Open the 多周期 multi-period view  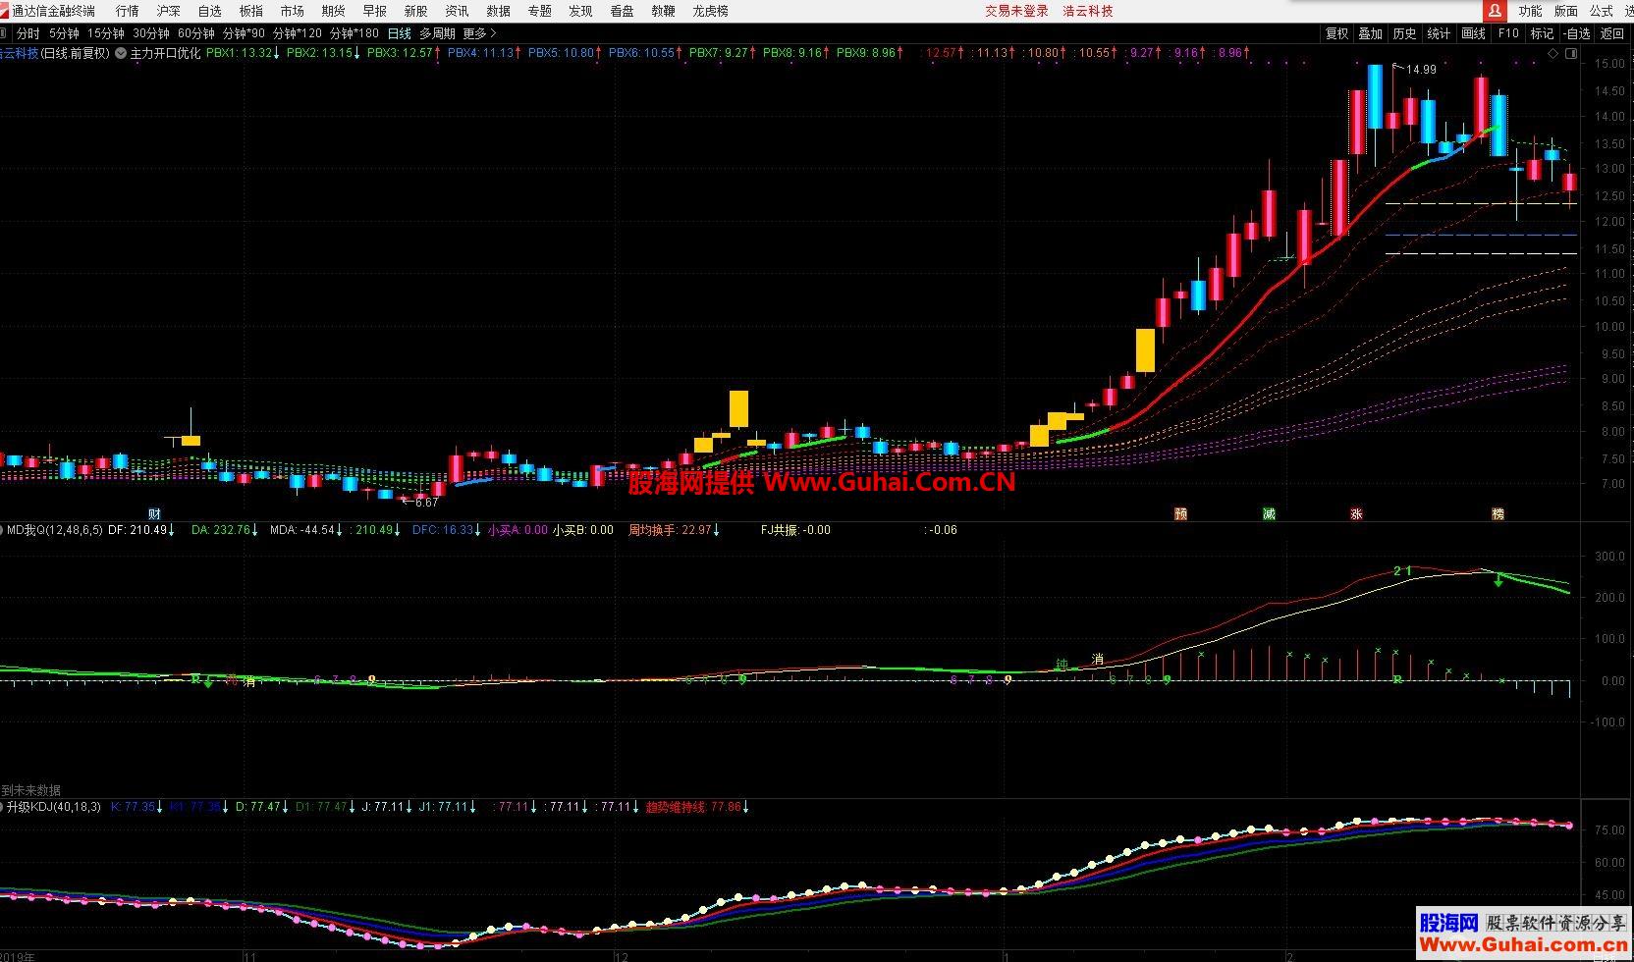(x=437, y=33)
